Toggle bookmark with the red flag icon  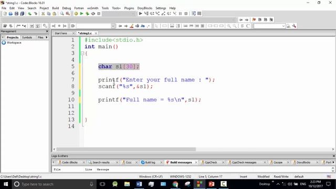[254, 20]
